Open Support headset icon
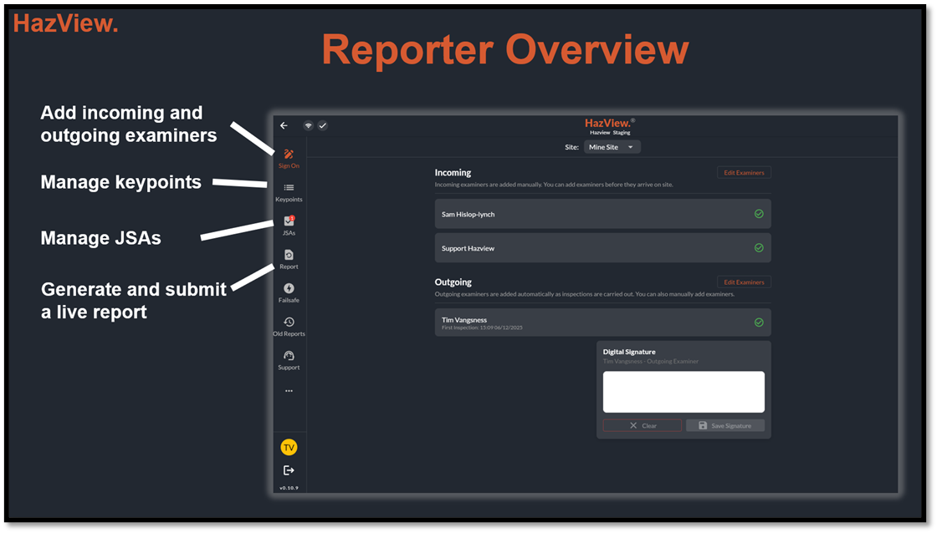This screenshot has width=937, height=533. (289, 357)
